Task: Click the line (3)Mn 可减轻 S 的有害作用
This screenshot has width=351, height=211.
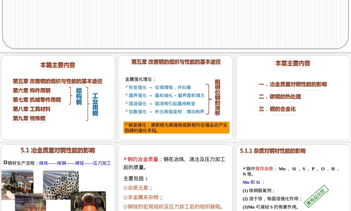Action: pyautogui.click(x=271, y=207)
